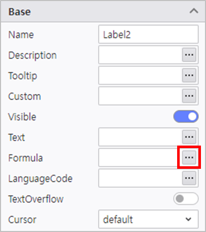
Task: Click the Cursor property label
Action: [x=22, y=219]
